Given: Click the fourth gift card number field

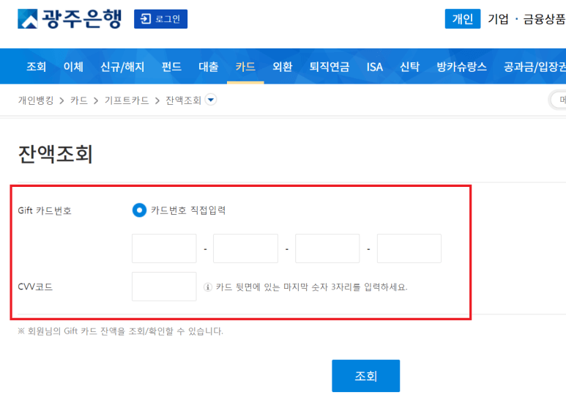Looking at the screenshot, I should coord(409,248).
